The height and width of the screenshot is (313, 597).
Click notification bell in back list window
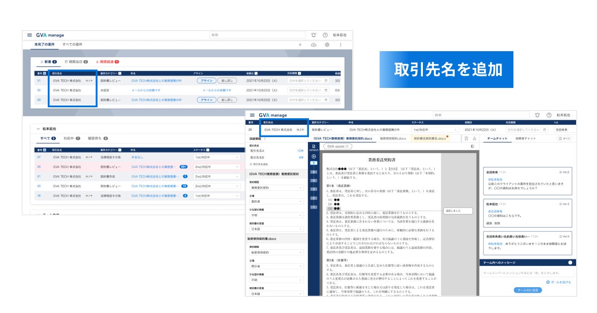(x=314, y=35)
